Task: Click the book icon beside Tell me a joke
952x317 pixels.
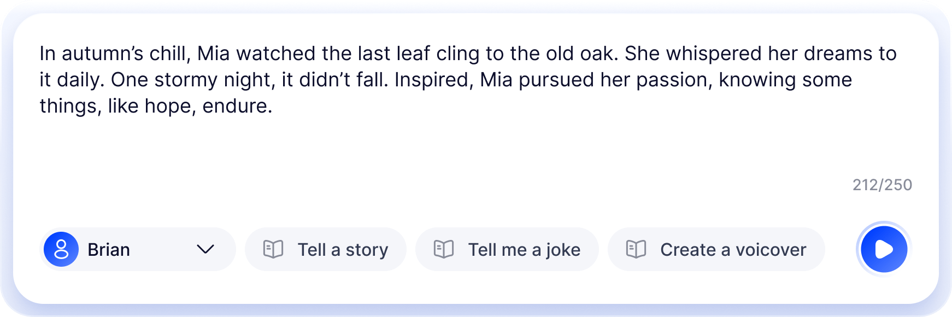Action: [444, 249]
